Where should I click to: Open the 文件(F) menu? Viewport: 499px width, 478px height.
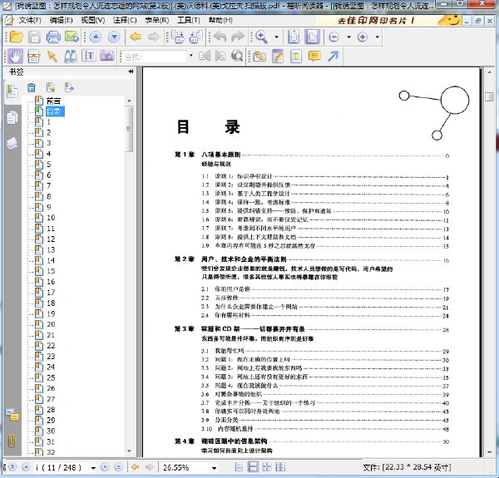tap(30, 20)
